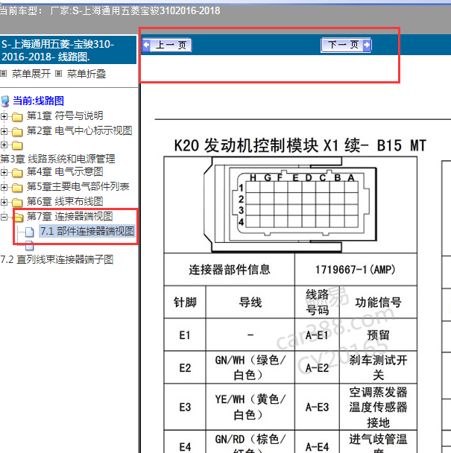451x453 pixels.
Task: Click folder icon of 第1章 符号与说明
Action: [x=17, y=117]
